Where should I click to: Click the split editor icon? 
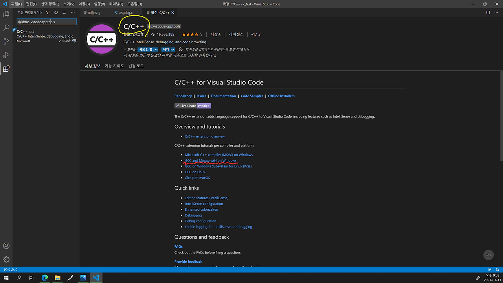pyautogui.click(x=488, y=13)
